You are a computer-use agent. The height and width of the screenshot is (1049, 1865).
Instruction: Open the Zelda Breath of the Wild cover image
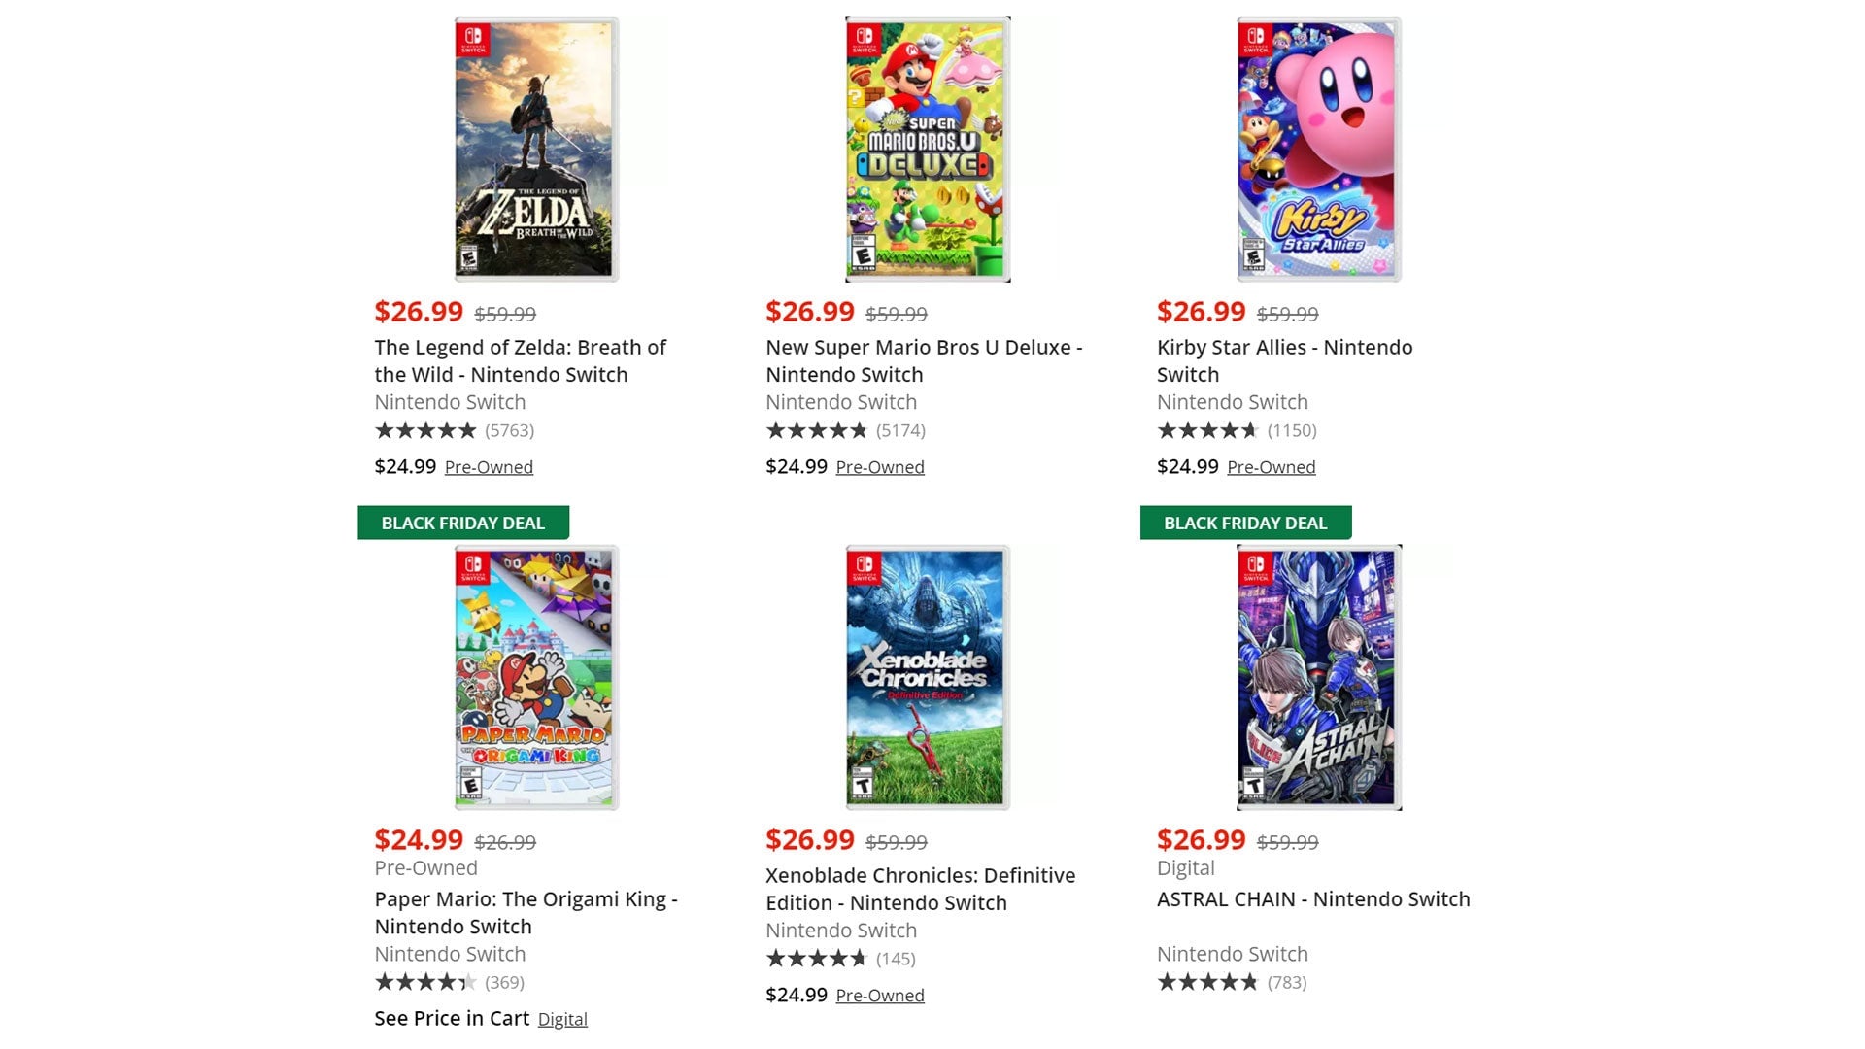point(536,150)
